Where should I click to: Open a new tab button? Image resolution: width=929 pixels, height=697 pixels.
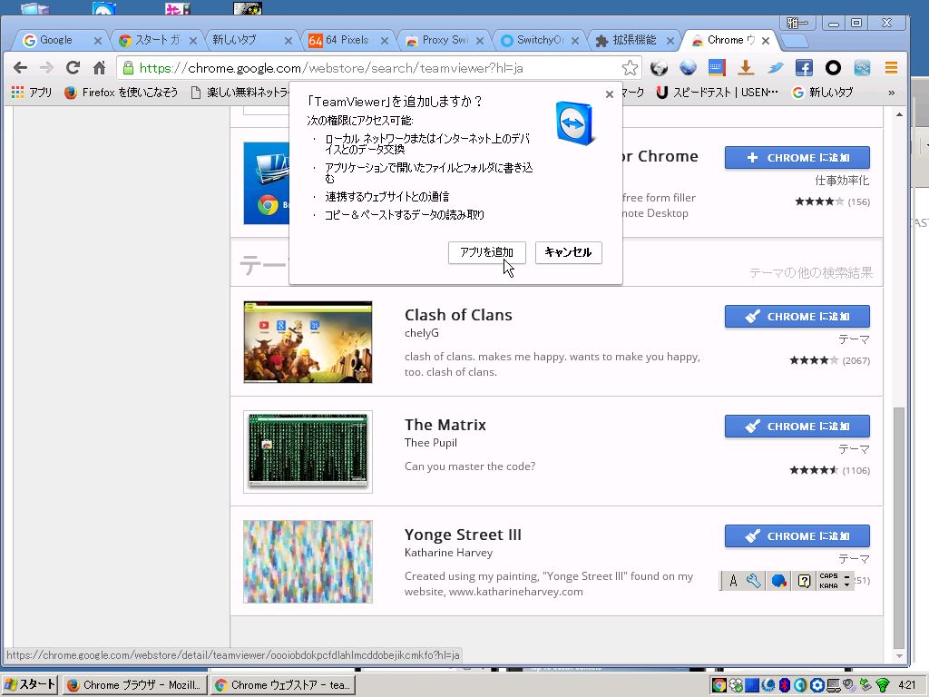point(794,40)
